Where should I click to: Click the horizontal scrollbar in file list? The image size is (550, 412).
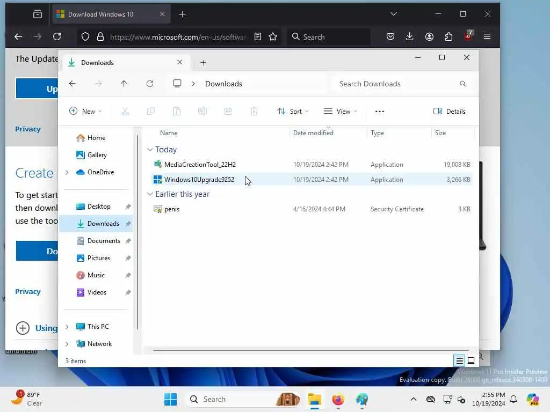point(311,350)
